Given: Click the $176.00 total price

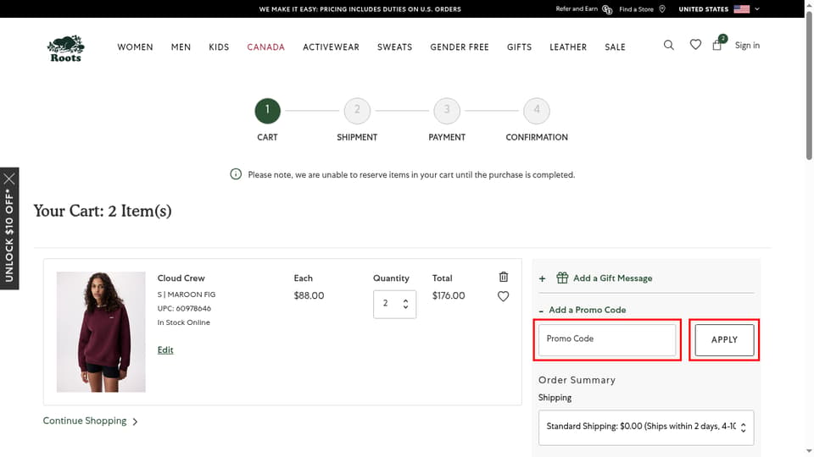Looking at the screenshot, I should pos(449,296).
